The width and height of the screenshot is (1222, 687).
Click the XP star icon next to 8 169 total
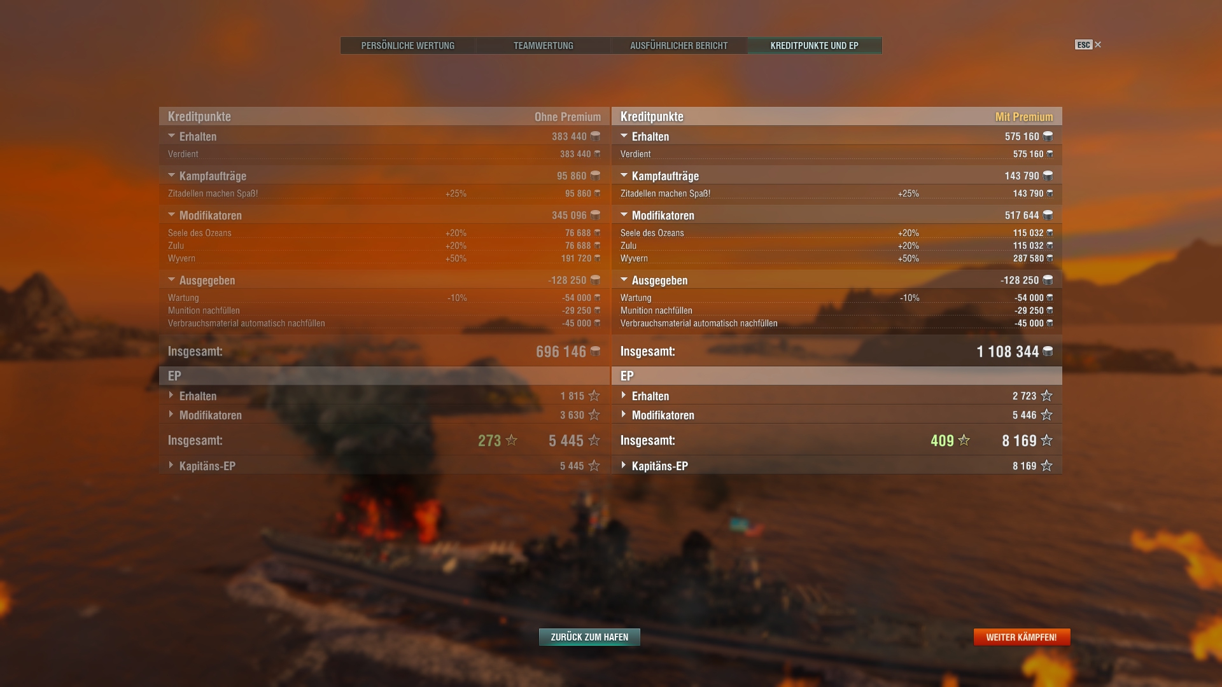tap(1047, 440)
